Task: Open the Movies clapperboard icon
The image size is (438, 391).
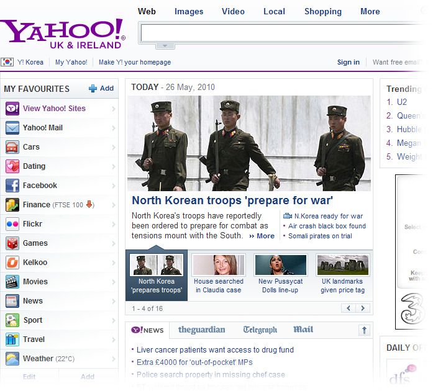Action: (x=12, y=282)
